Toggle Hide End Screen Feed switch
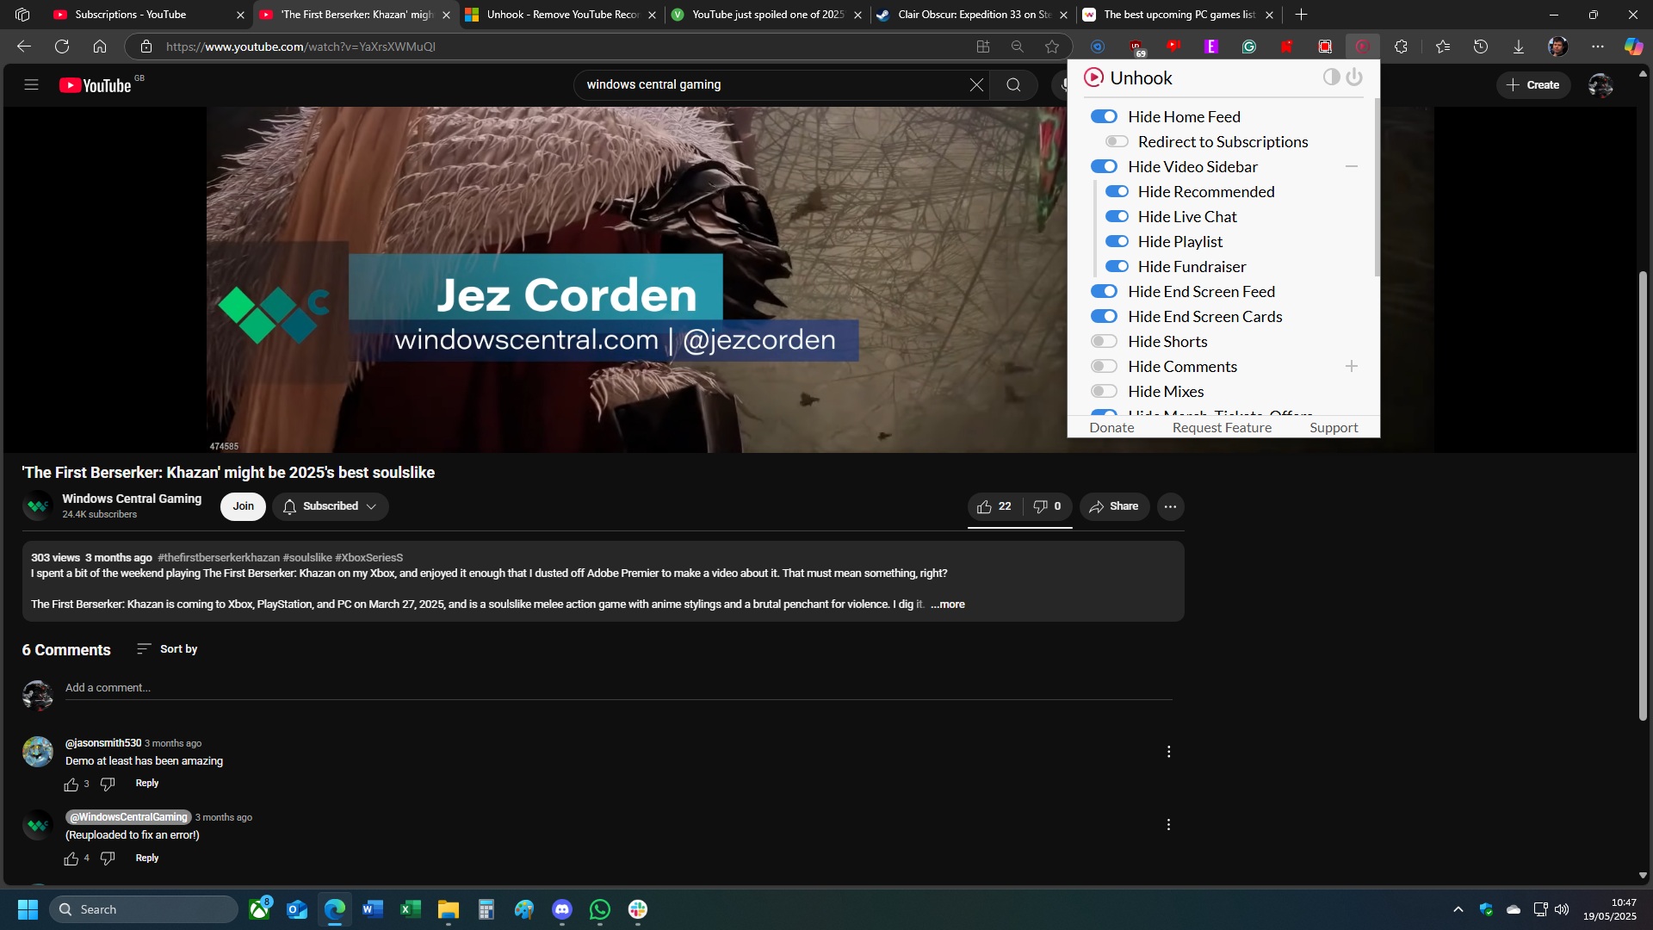The image size is (1653, 930). click(x=1104, y=291)
